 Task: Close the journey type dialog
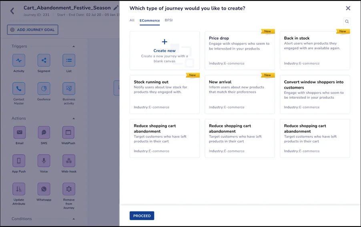348,8
